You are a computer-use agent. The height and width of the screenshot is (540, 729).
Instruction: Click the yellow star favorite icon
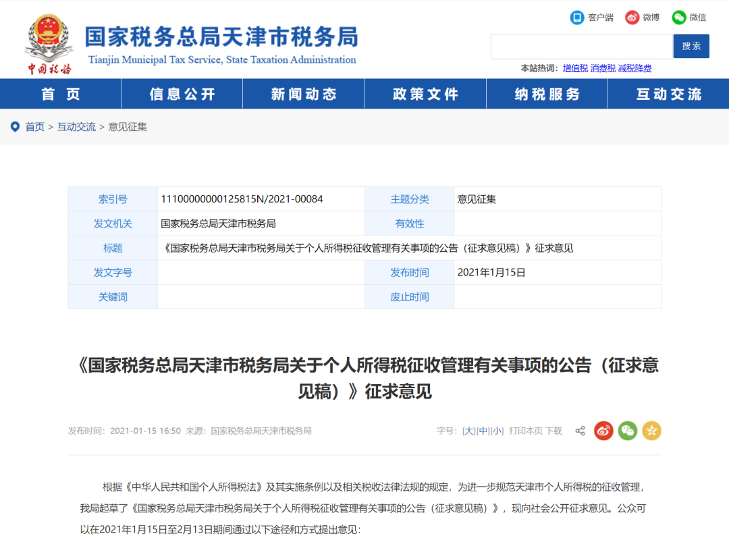click(x=651, y=431)
